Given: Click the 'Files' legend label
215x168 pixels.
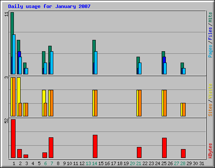Looking at the screenshot, I should 210,34.
